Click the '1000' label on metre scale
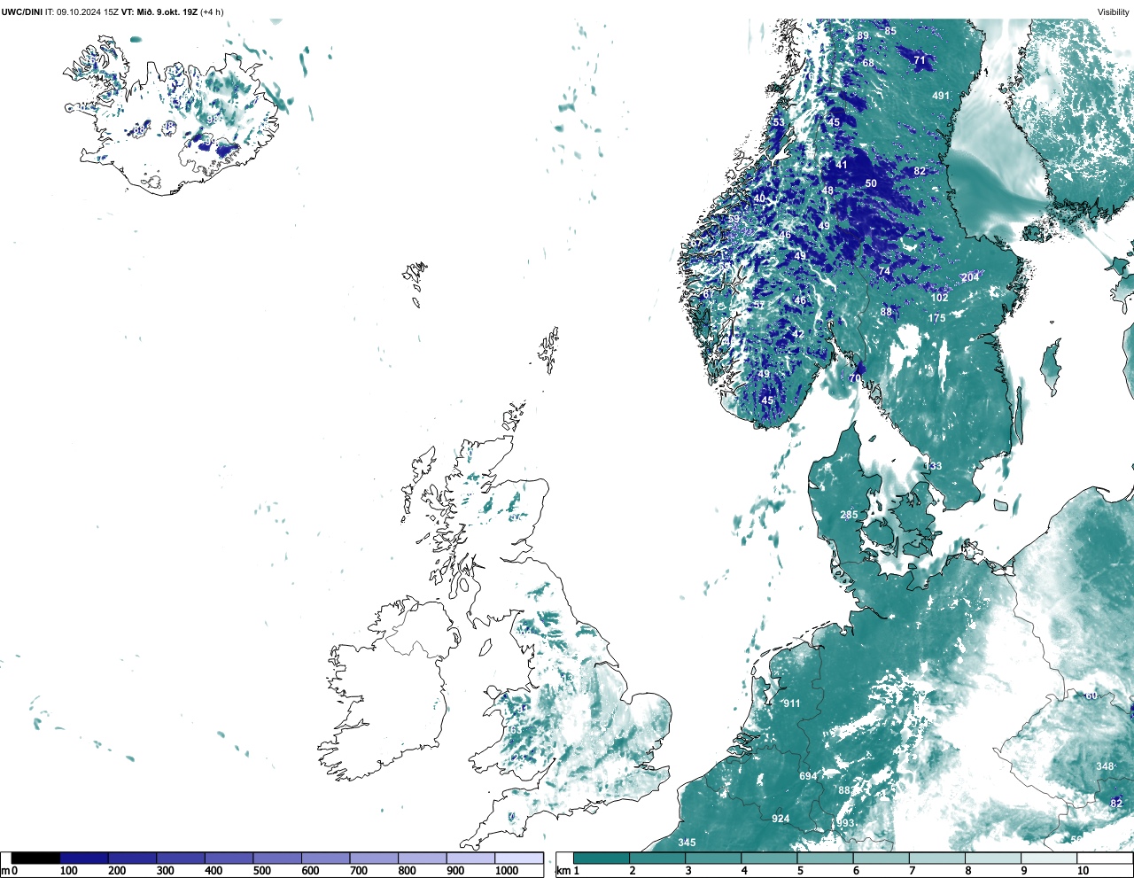 507,871
